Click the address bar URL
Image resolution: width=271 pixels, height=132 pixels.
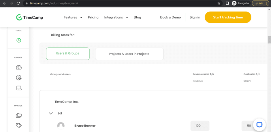click(x=54, y=3)
